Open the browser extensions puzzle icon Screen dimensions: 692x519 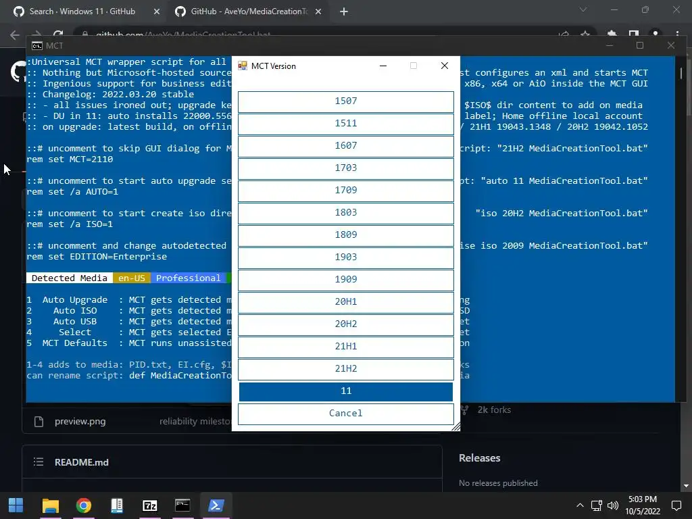[612, 34]
